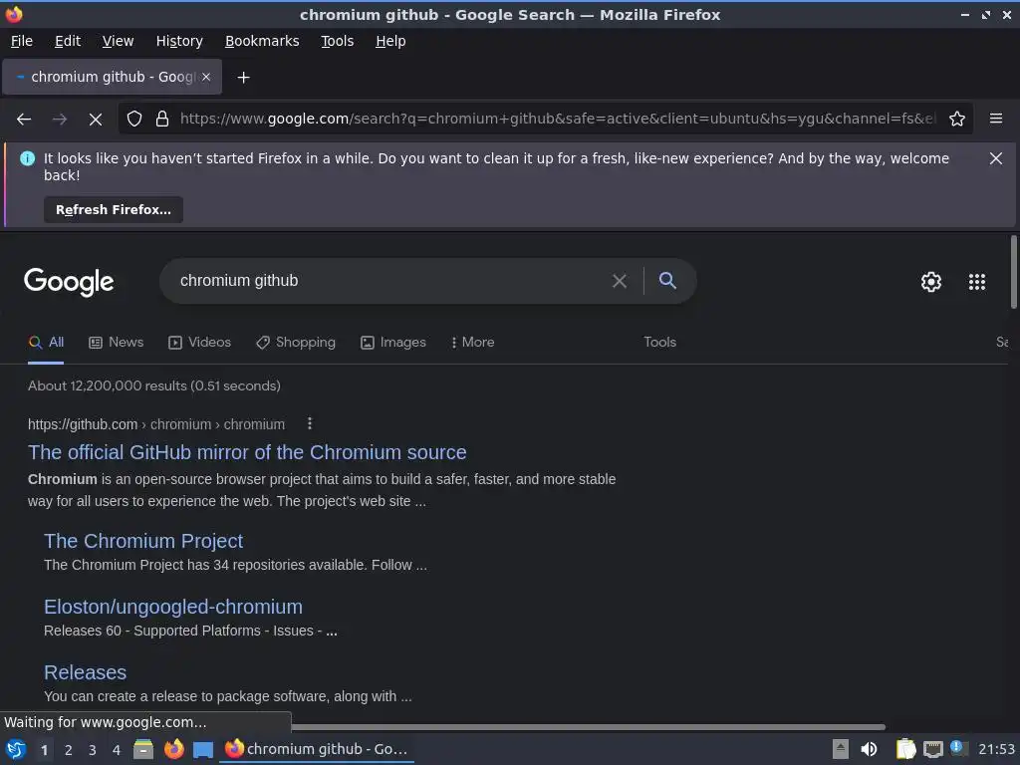Image resolution: width=1020 pixels, height=765 pixels.
Task: Click the Google logo
Action: pyautogui.click(x=69, y=282)
